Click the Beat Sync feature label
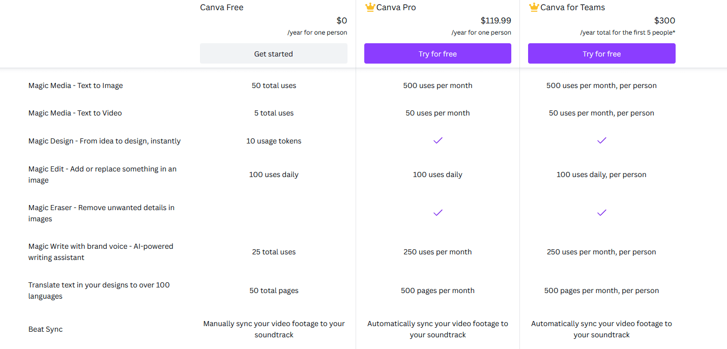The height and width of the screenshot is (349, 727). point(45,329)
